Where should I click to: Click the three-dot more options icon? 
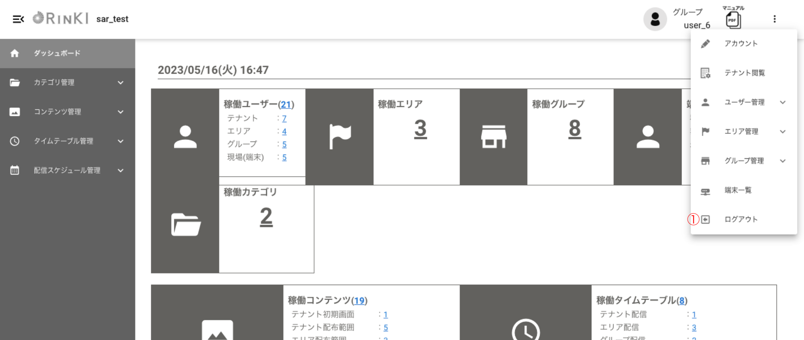click(774, 19)
